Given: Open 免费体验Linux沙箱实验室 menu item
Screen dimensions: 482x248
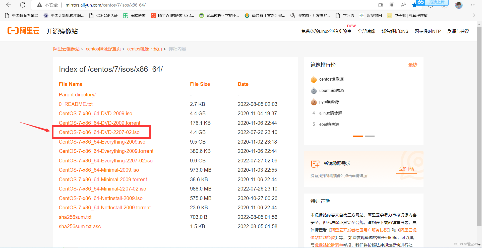Looking at the screenshot, I should coord(326,31).
